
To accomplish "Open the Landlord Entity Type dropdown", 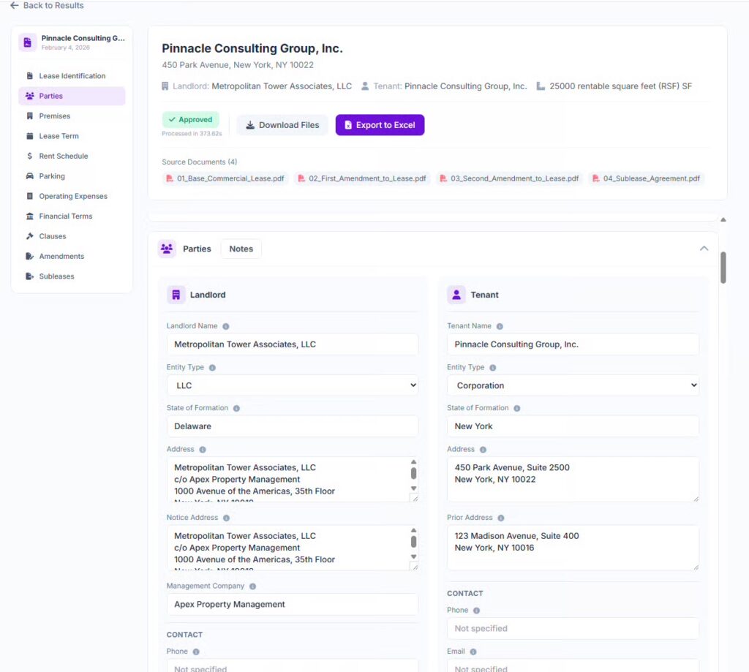I will pyautogui.click(x=292, y=385).
